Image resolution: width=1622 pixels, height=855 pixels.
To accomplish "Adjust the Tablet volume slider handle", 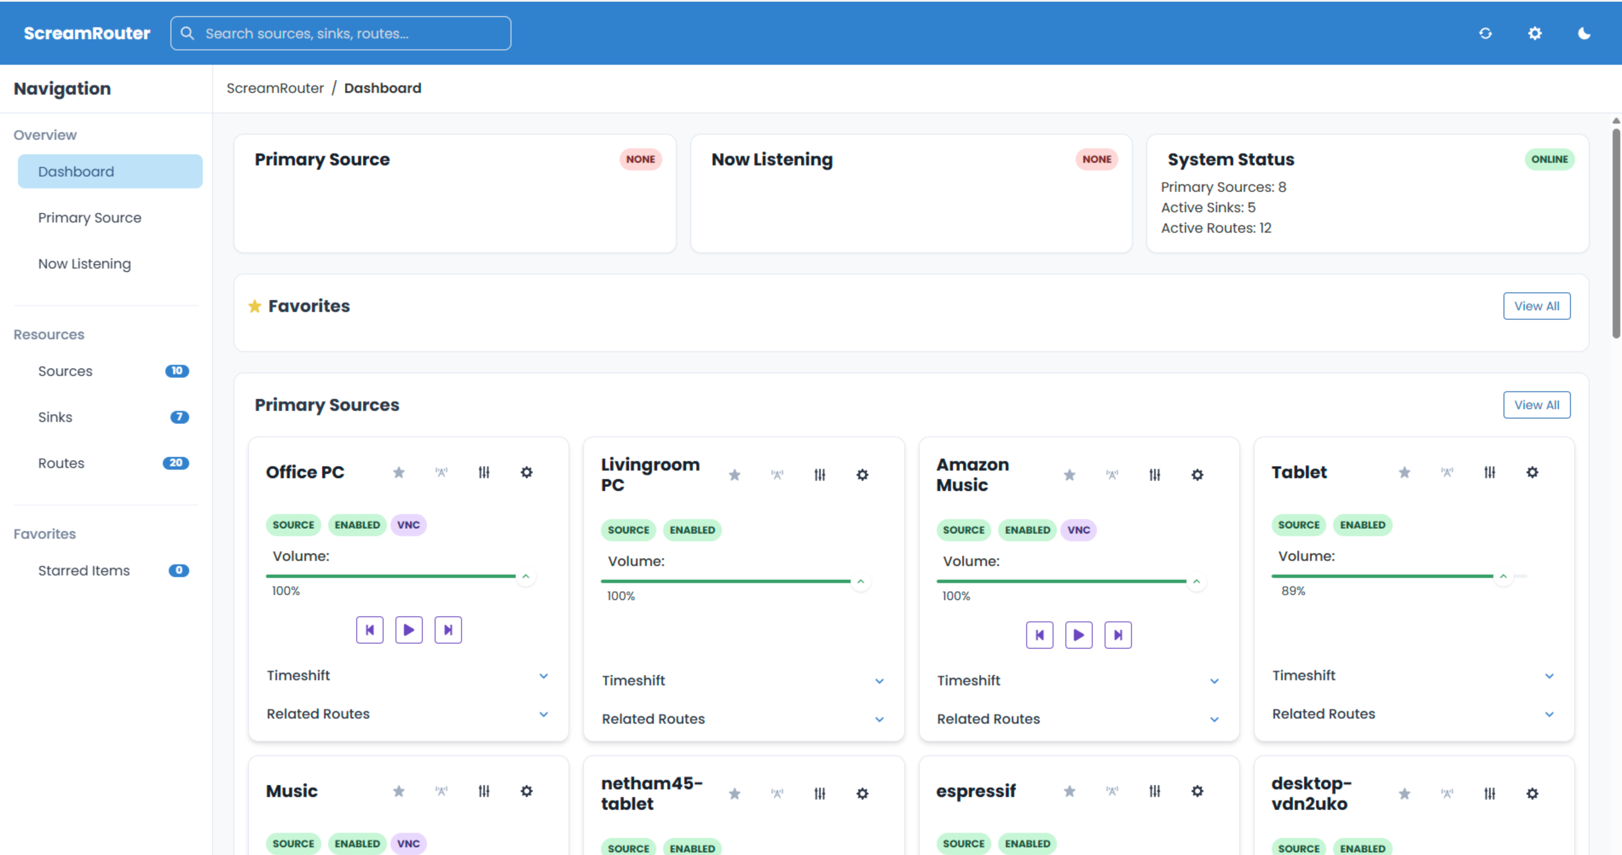I will tap(1503, 577).
